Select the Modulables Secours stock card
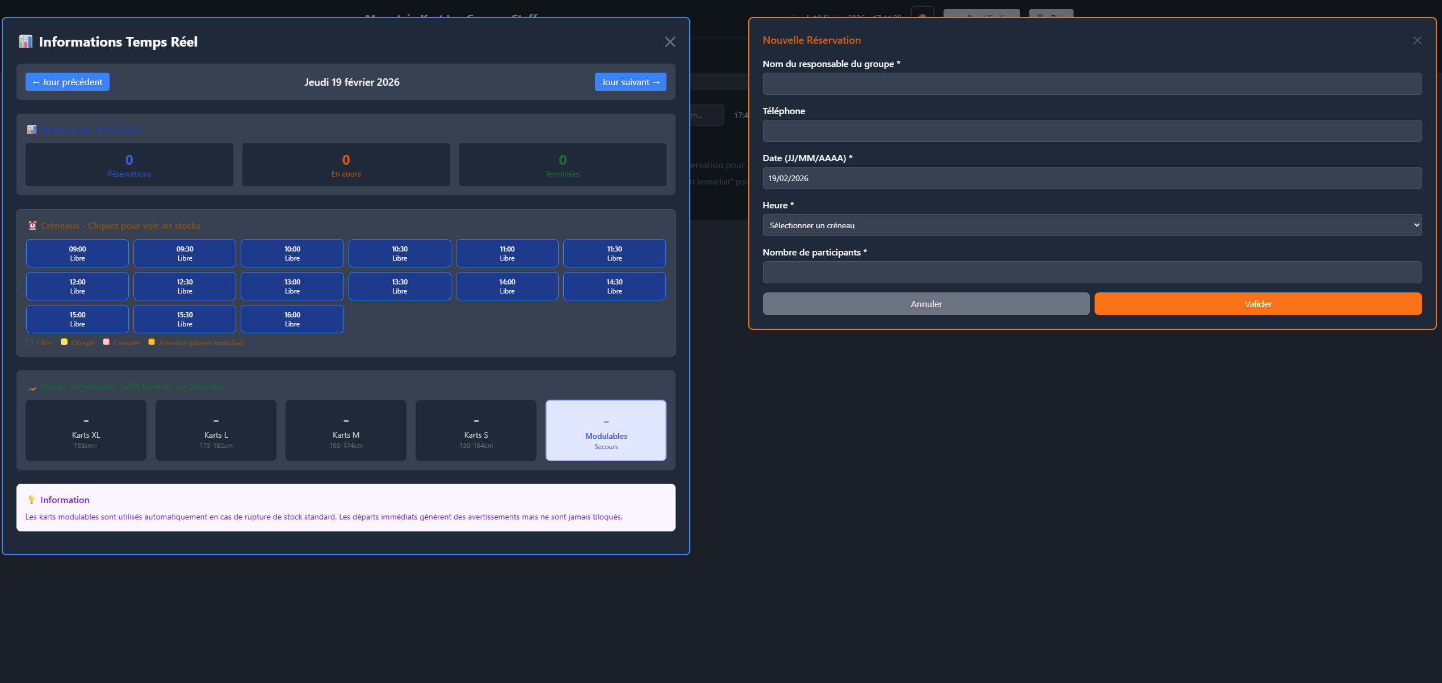The width and height of the screenshot is (1442, 683). [606, 430]
